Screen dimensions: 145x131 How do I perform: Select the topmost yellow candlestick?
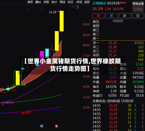pos(61,21)
